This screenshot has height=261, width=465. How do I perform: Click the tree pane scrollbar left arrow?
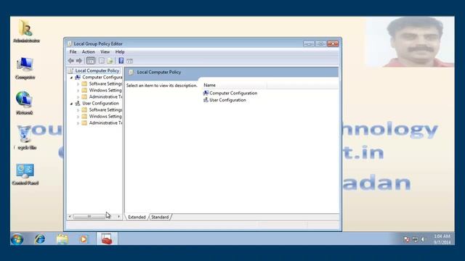70,217
